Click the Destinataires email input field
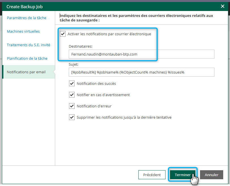This screenshot has height=186, width=230. tap(141, 54)
